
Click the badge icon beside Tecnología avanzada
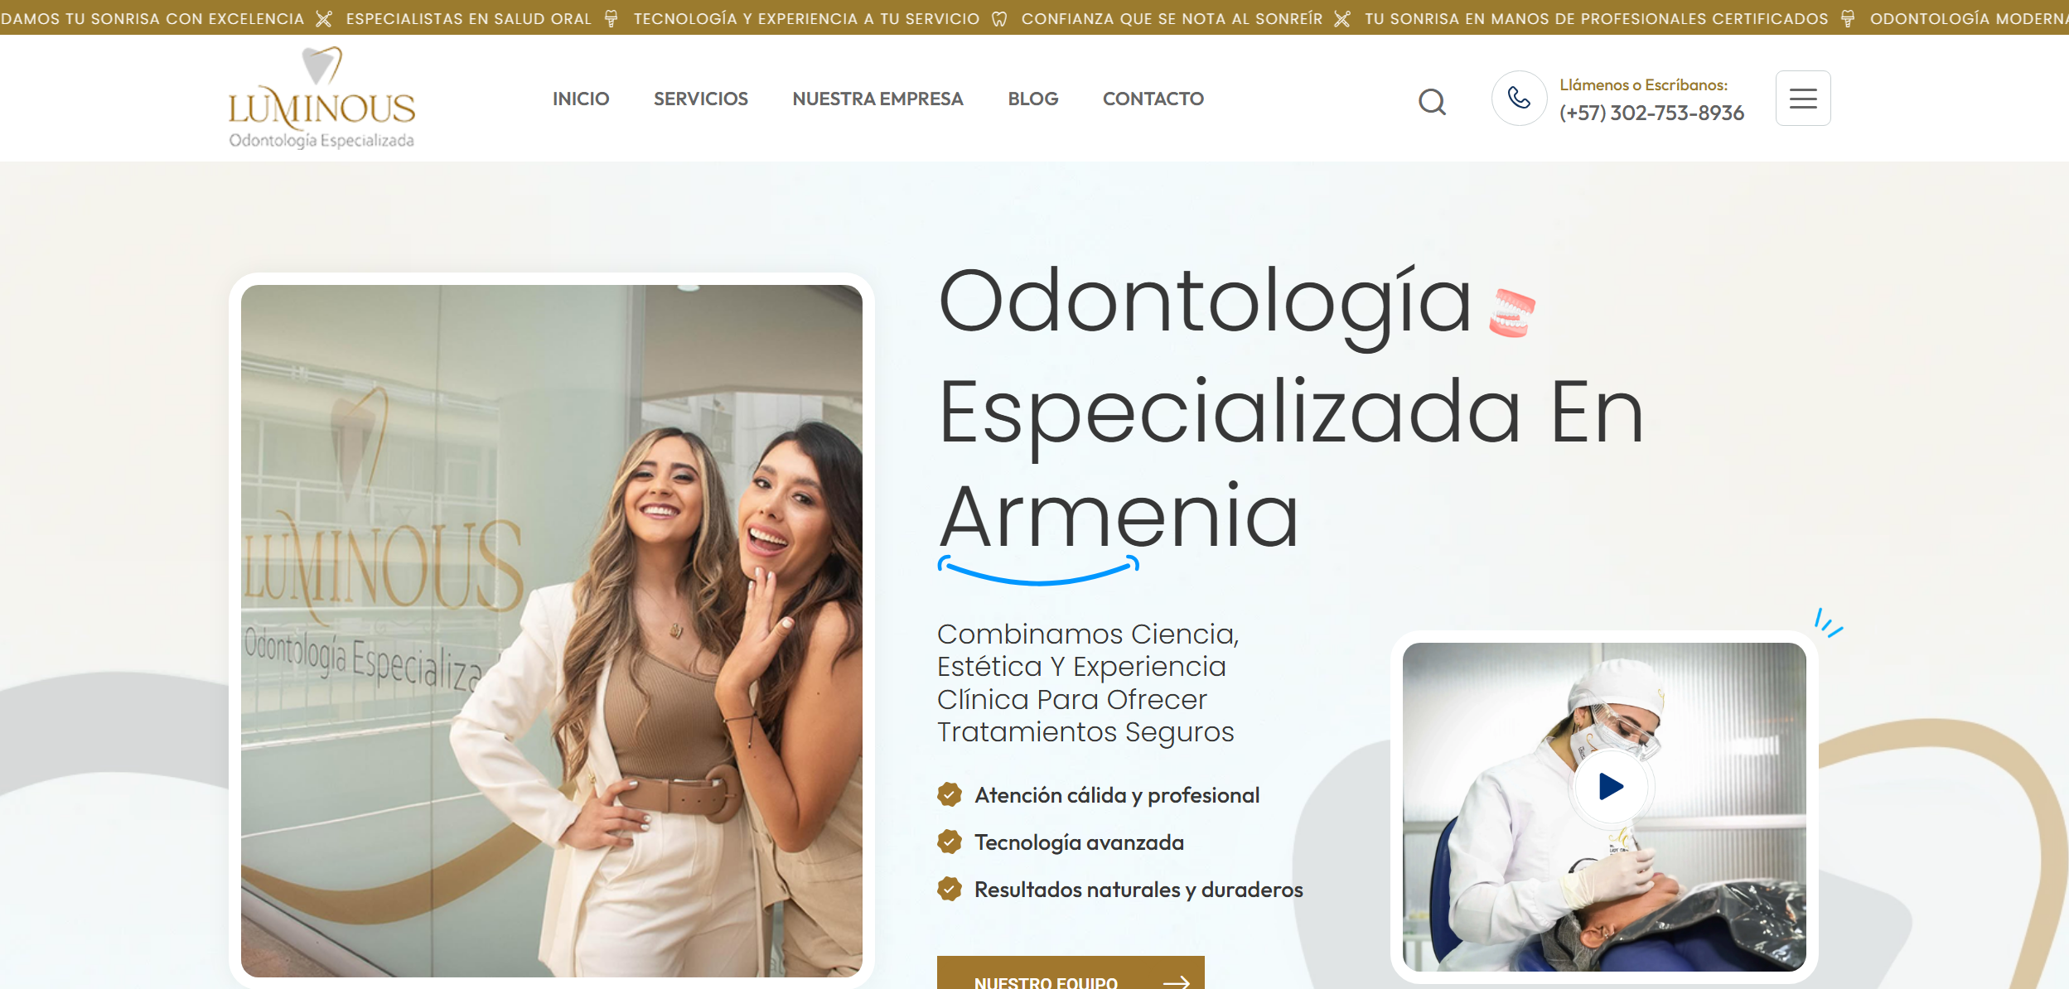pyautogui.click(x=950, y=842)
